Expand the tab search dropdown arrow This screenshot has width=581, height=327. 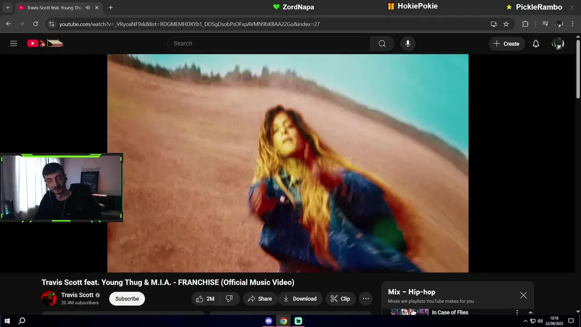point(7,8)
